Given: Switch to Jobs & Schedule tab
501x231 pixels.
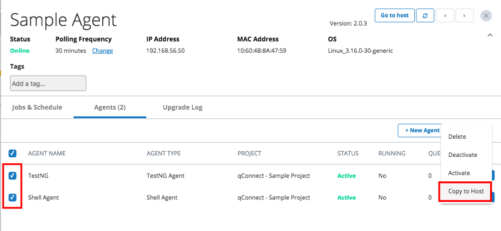Looking at the screenshot, I should pyautogui.click(x=37, y=107).
